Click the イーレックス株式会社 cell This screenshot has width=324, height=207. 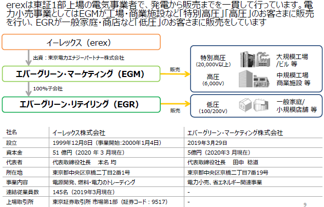79,133
